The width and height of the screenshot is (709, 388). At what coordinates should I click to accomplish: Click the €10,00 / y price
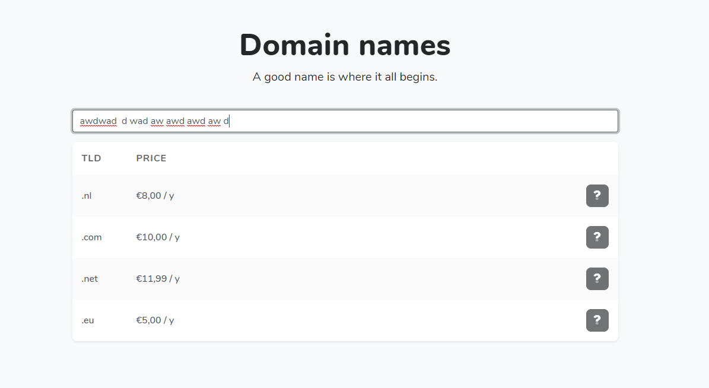[158, 237]
